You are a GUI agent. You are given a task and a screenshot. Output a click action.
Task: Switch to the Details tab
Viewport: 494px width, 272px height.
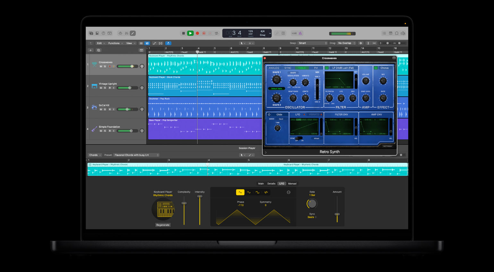[271, 184]
